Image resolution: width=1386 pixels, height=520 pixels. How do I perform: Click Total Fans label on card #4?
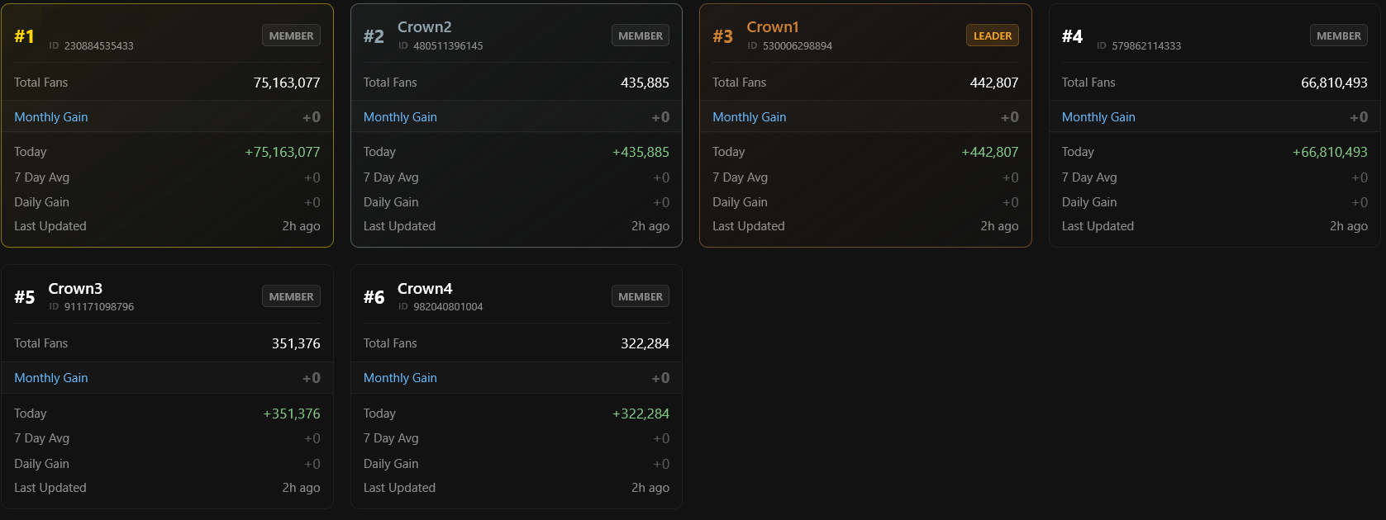click(x=1088, y=83)
